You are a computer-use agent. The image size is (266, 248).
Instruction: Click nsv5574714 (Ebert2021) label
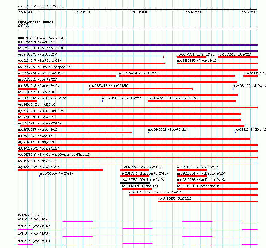pyautogui.click(x=139, y=73)
